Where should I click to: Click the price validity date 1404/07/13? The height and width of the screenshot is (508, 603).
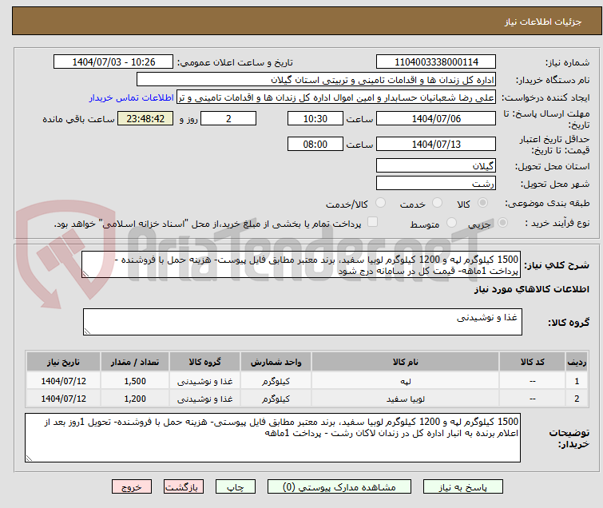tap(436, 144)
